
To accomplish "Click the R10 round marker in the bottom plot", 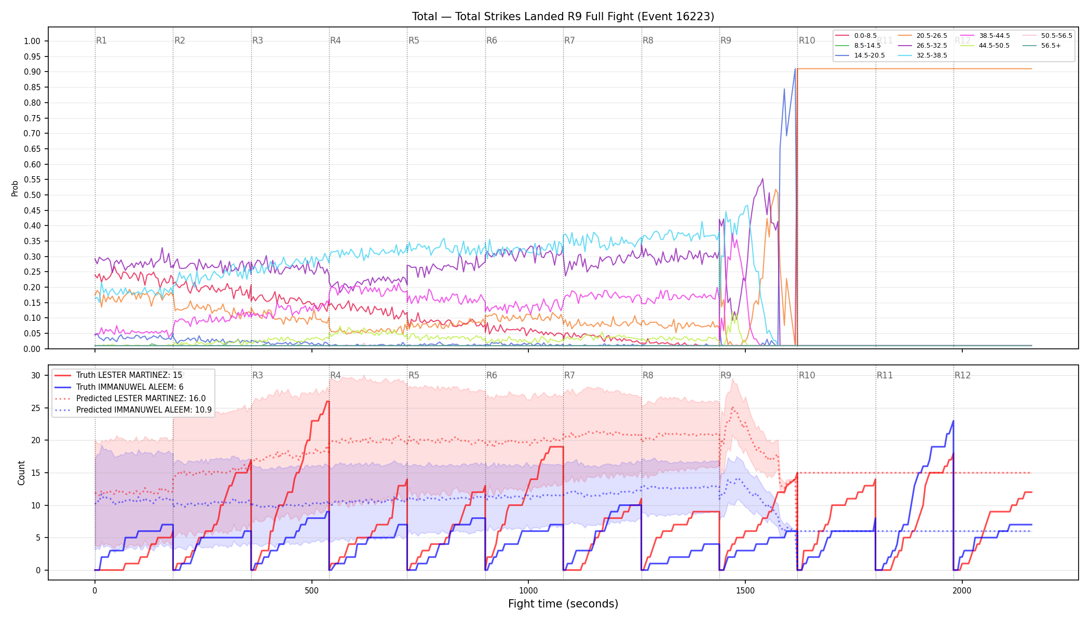I will (x=807, y=375).
